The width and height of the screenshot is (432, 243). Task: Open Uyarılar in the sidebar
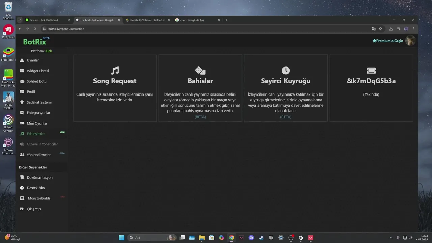tap(33, 60)
